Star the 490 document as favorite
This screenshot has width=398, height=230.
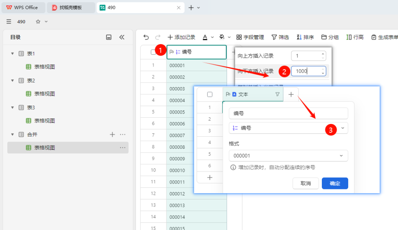tap(38, 21)
